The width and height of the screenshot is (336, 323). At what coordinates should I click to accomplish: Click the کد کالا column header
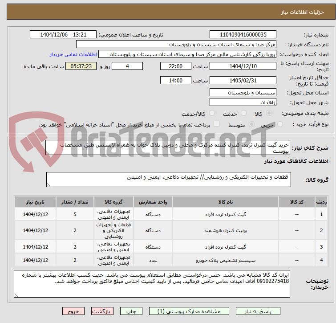[x=297, y=202]
